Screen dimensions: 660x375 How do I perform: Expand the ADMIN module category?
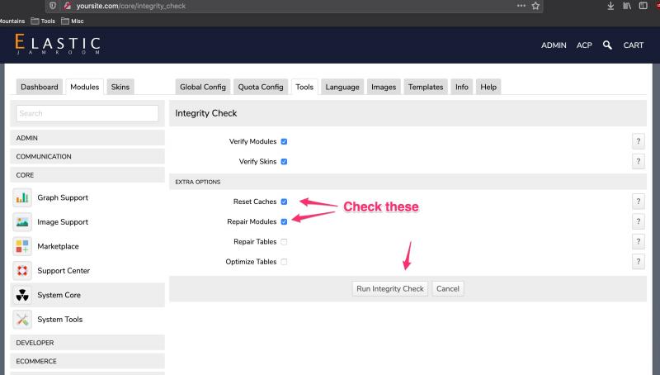[87, 138]
